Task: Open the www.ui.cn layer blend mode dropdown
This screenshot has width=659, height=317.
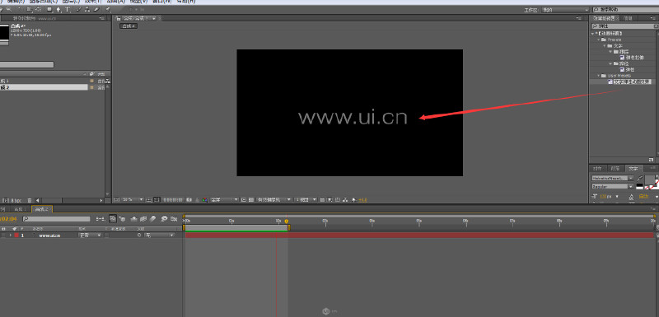Action: [90, 235]
